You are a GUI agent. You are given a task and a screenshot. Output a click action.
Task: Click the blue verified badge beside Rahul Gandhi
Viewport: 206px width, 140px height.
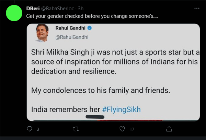90,28
